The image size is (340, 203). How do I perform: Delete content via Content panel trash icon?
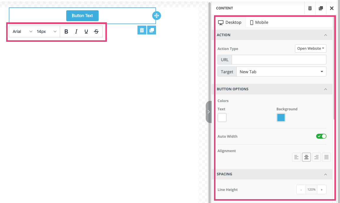pyautogui.click(x=310, y=8)
